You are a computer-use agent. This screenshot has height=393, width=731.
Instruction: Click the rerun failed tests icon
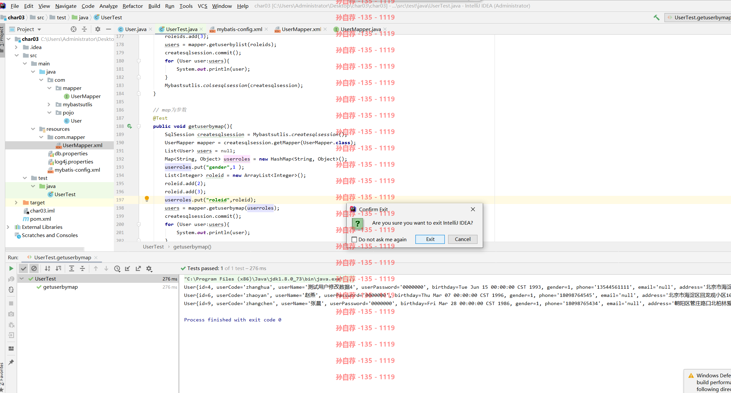click(x=11, y=279)
